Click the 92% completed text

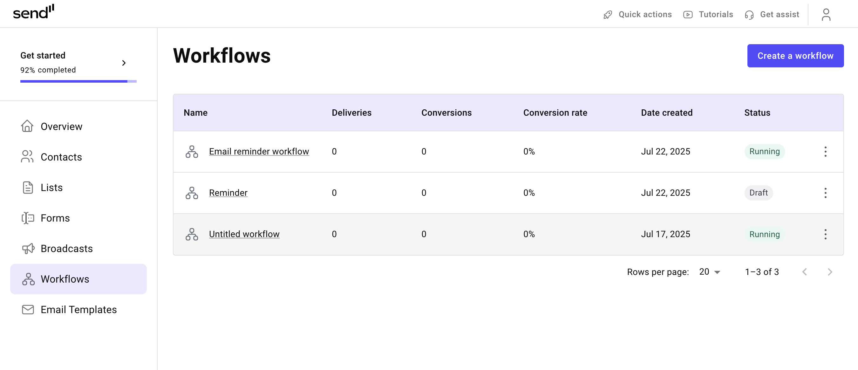[x=48, y=70]
